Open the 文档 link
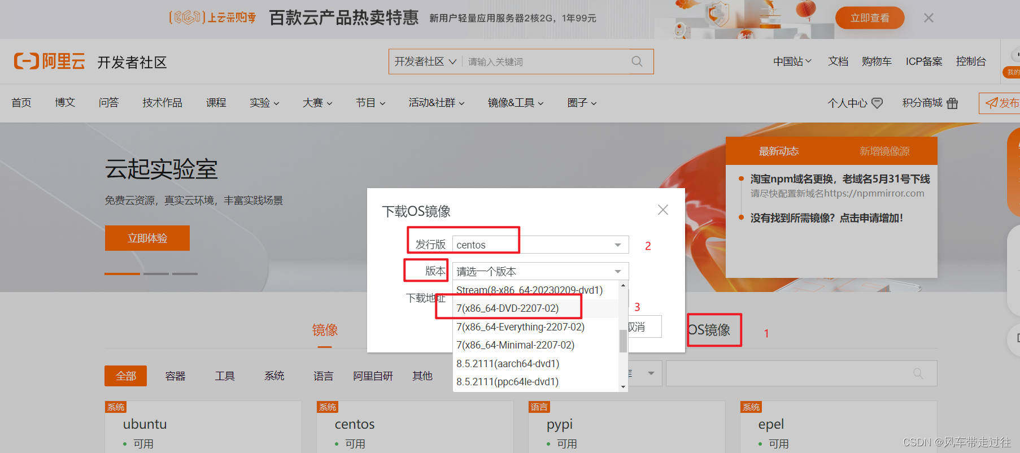Screen dimensions: 1020x453 tap(838, 61)
